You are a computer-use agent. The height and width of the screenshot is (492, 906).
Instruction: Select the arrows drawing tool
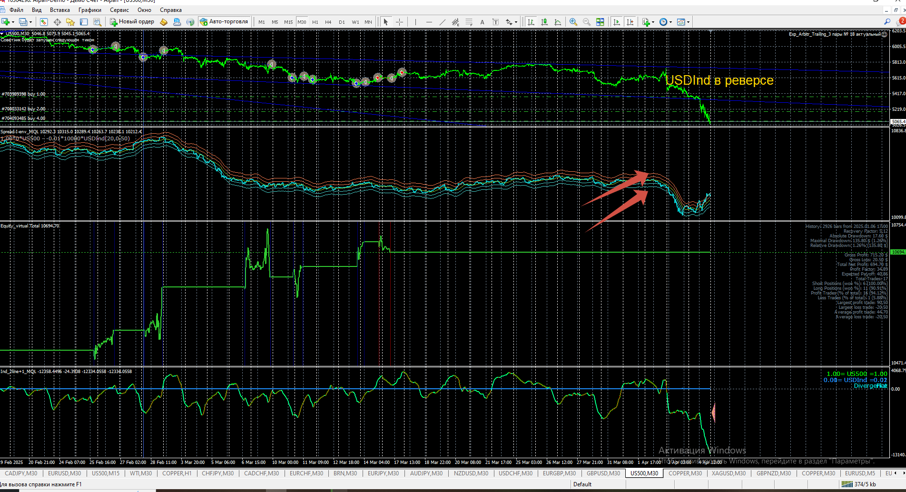pyautogui.click(x=509, y=22)
